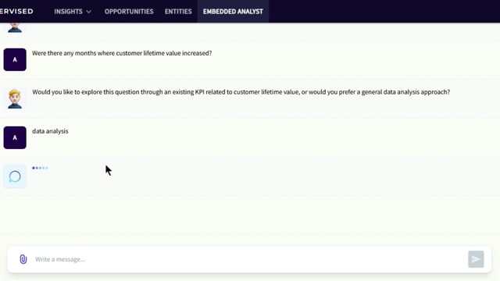This screenshot has width=500, height=281.
Task: Click the Unsupervised logo in the header
Action: coord(16,12)
